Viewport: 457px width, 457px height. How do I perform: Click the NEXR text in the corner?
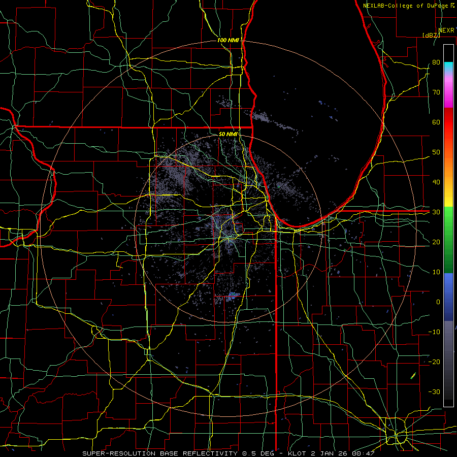click(x=446, y=30)
